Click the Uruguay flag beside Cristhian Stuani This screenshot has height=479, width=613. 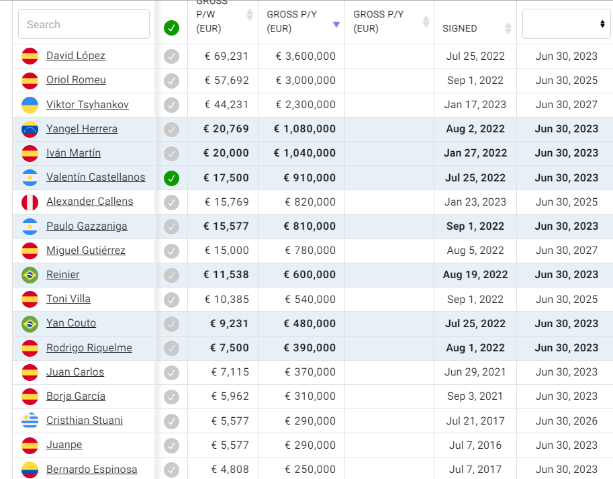click(x=30, y=421)
